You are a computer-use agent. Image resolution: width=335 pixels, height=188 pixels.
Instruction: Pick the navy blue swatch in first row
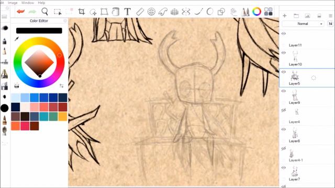[53, 98]
